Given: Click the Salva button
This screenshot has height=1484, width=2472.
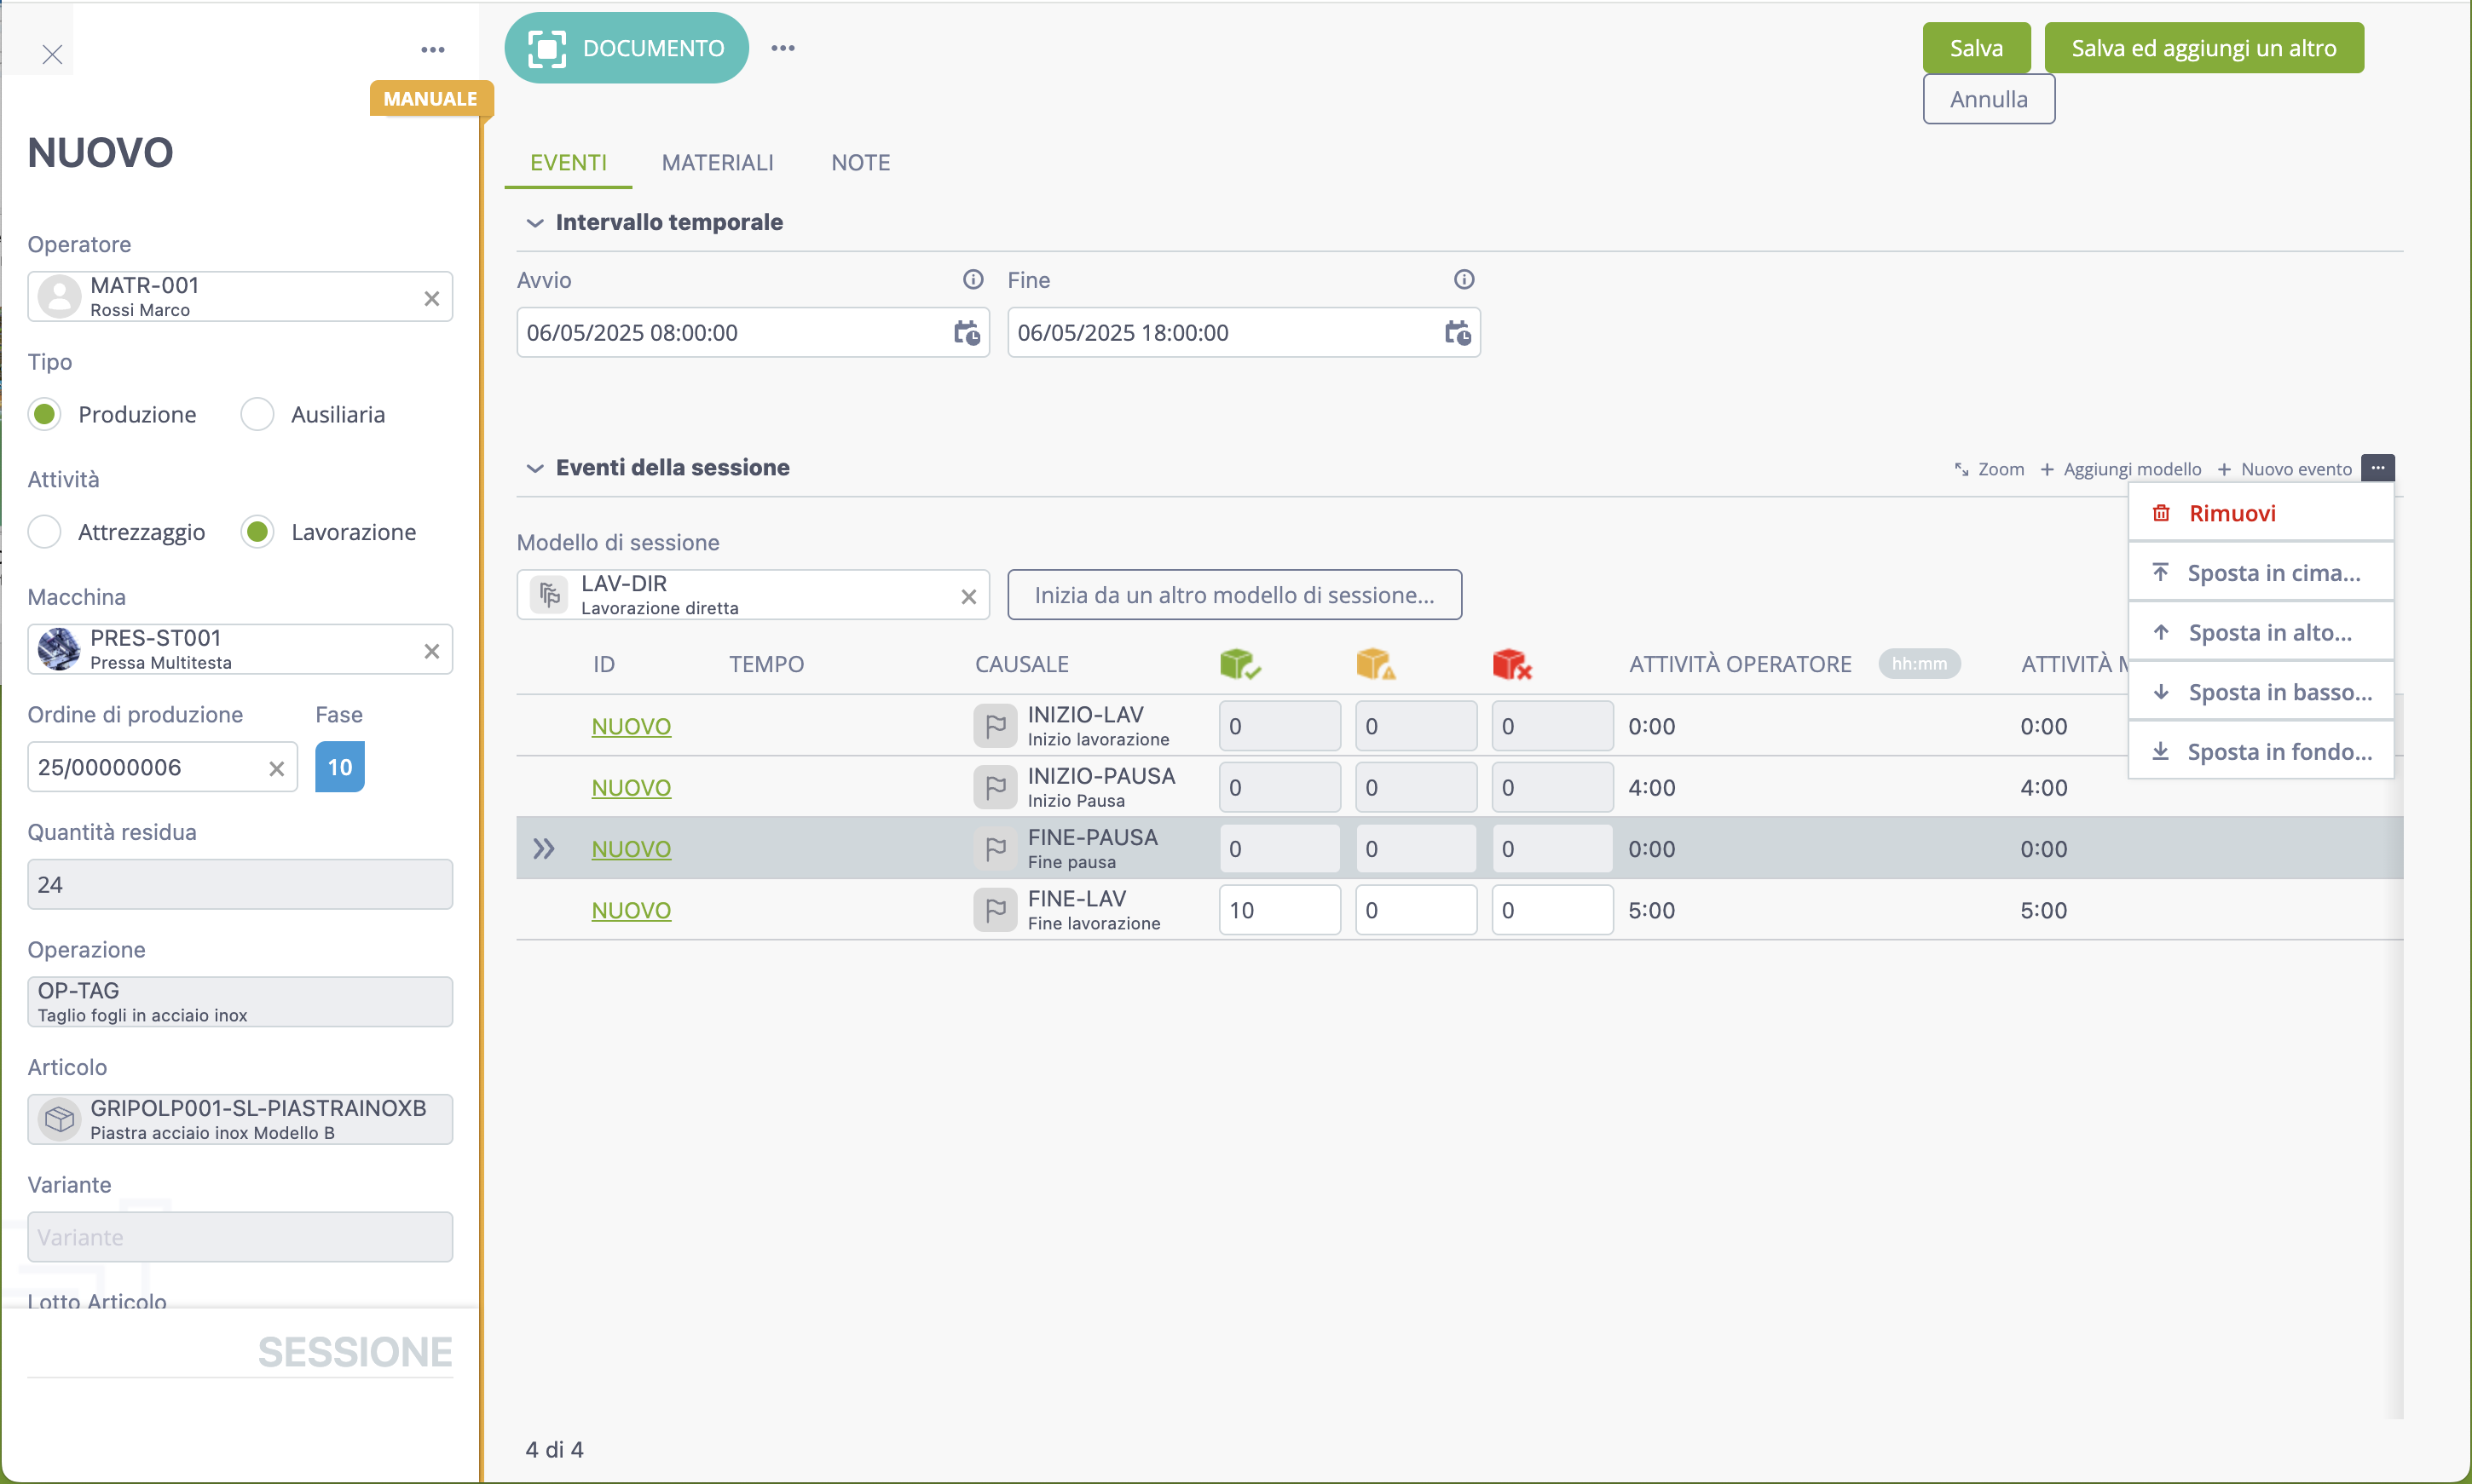Looking at the screenshot, I should 1976,48.
